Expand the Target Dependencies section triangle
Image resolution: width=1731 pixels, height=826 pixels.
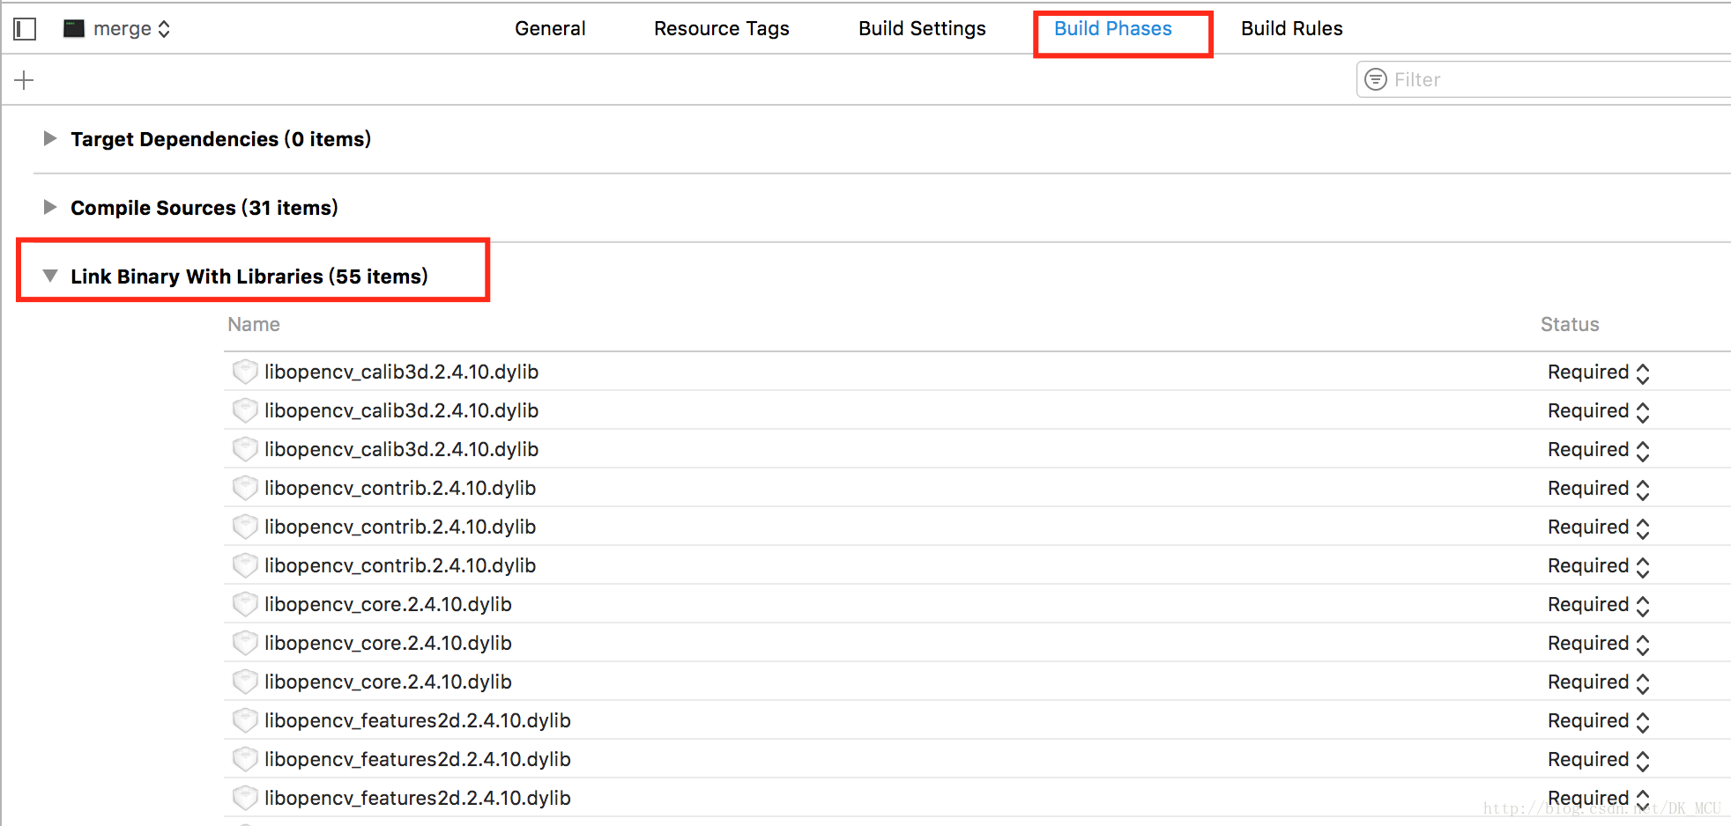coord(50,138)
